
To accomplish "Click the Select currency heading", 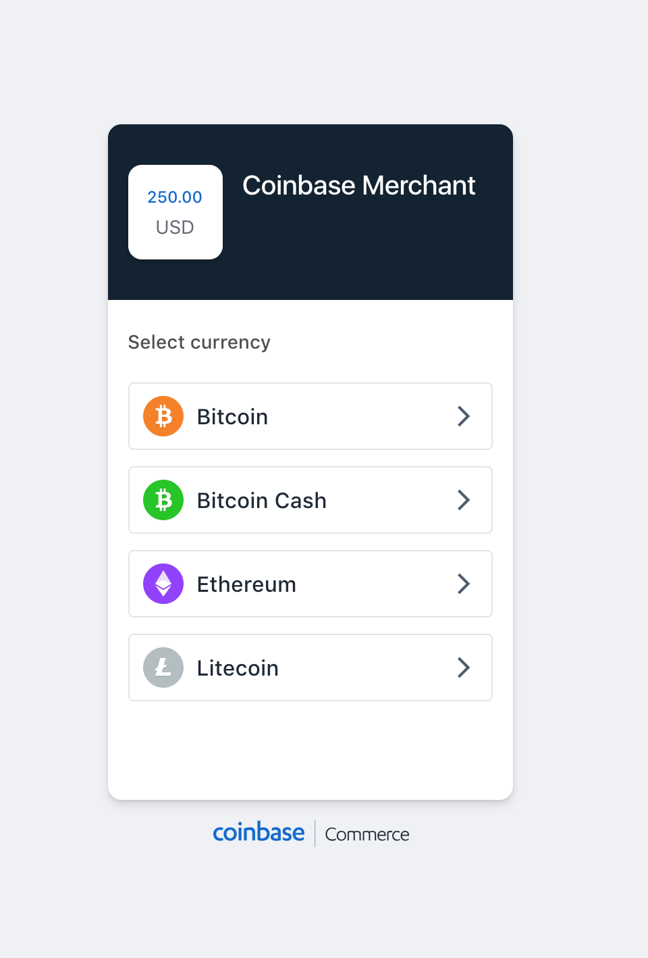I will pyautogui.click(x=199, y=343).
